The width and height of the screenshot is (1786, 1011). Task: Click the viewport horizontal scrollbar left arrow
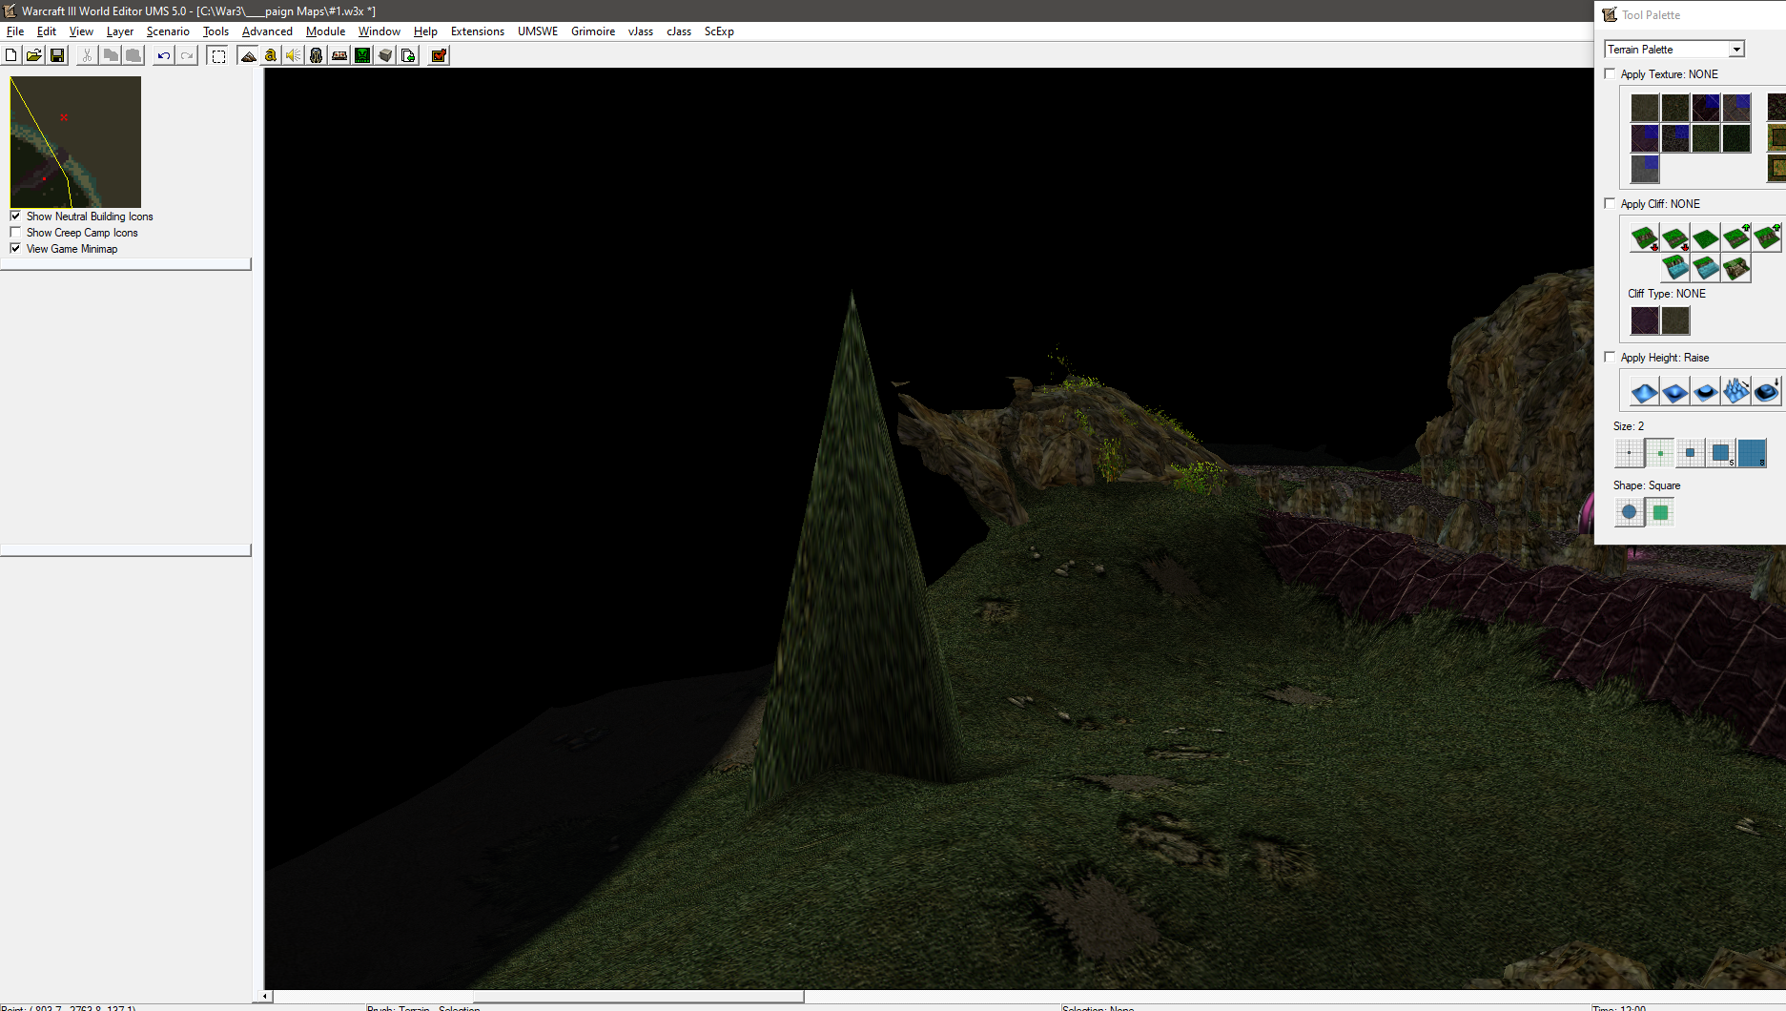coord(266,997)
